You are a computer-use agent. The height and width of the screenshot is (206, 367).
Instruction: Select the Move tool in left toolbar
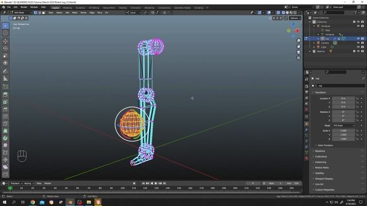(x=5, y=41)
